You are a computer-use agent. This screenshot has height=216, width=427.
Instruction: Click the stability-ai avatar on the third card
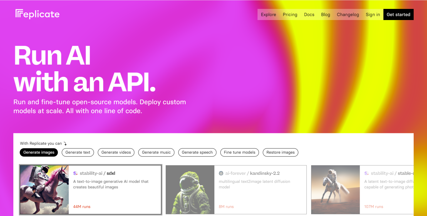[x=366, y=173]
